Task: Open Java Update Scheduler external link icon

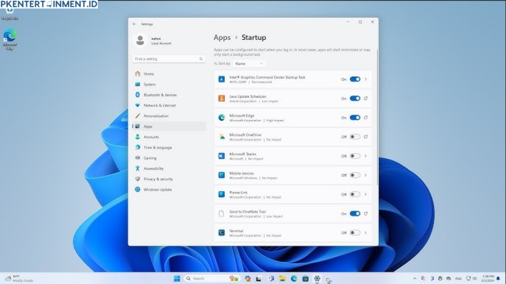Action: pos(366,98)
